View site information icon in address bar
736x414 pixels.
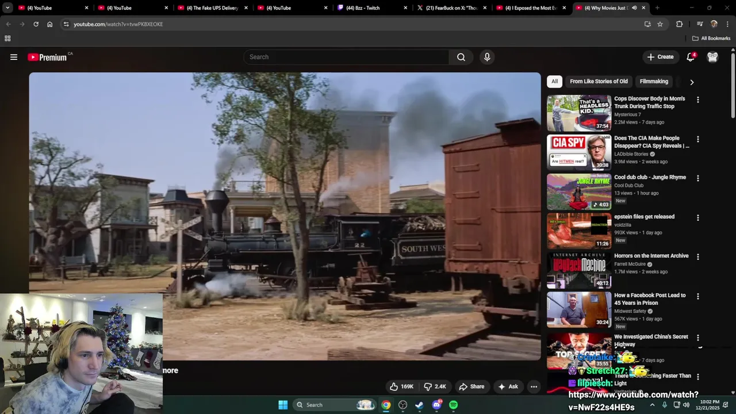coord(66,24)
